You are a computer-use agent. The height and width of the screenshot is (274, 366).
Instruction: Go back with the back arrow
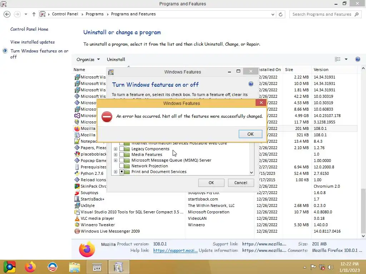[x=7, y=14]
